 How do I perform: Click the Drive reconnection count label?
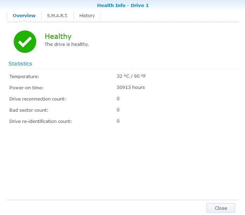[x=38, y=99]
